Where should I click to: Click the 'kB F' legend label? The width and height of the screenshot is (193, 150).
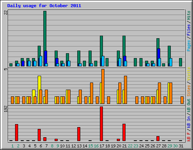pos(188,136)
